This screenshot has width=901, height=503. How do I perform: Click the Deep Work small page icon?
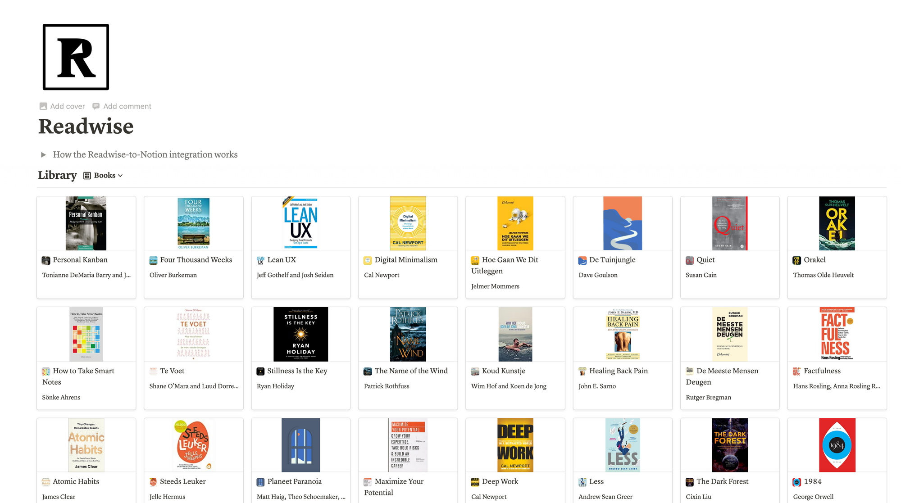[x=475, y=482]
